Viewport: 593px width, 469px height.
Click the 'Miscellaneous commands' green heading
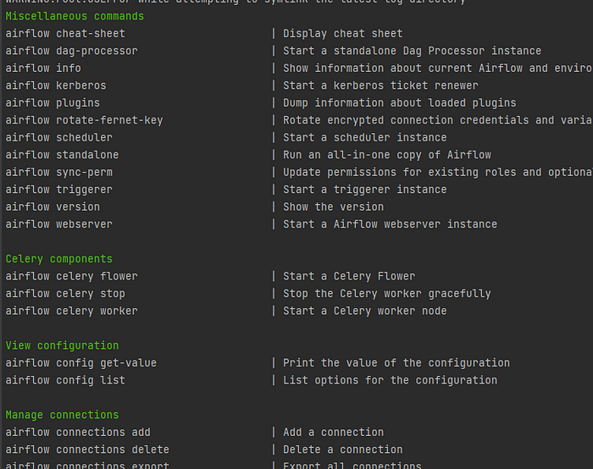75,16
